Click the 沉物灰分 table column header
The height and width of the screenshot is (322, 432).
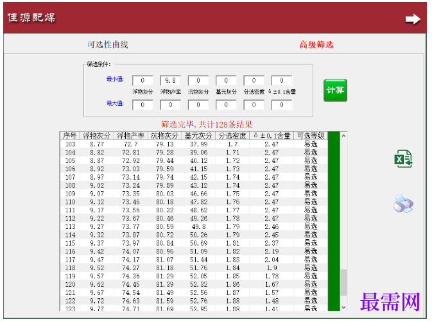(x=164, y=136)
